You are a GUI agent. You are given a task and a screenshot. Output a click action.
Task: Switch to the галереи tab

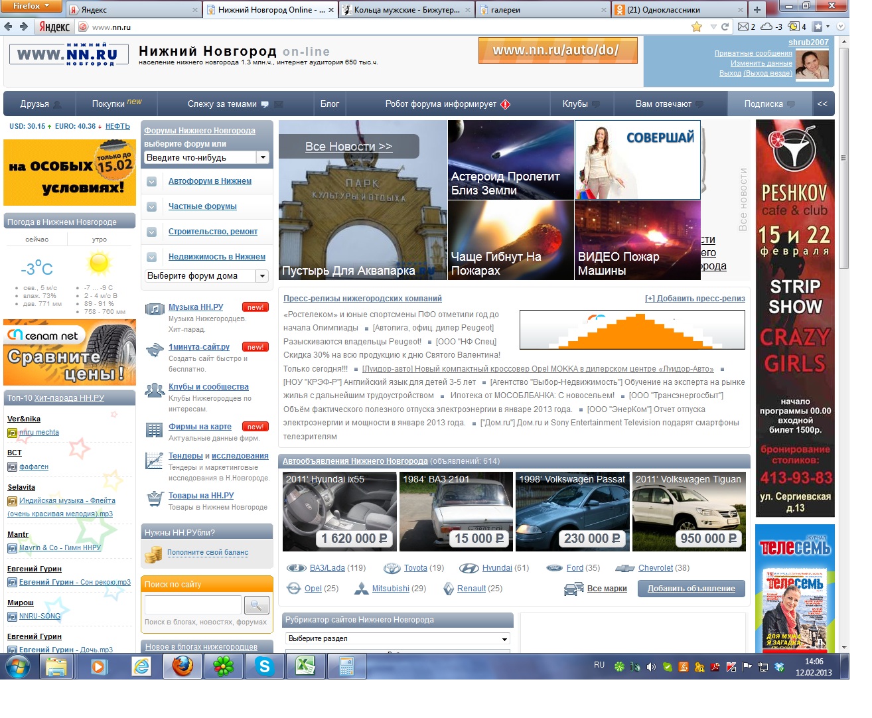544,9
